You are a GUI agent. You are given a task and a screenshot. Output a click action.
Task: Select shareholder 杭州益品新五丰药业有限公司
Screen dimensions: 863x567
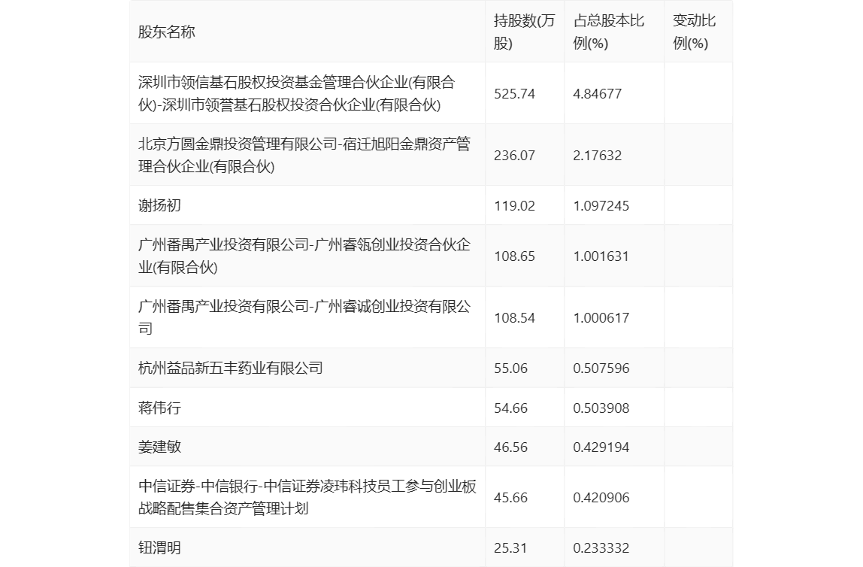pyautogui.click(x=231, y=368)
